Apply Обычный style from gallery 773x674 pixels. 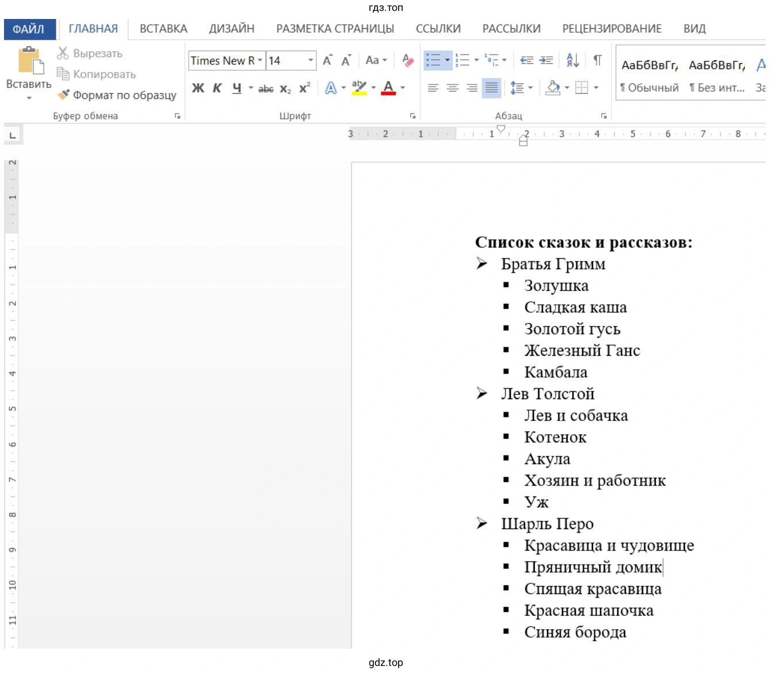click(x=649, y=75)
